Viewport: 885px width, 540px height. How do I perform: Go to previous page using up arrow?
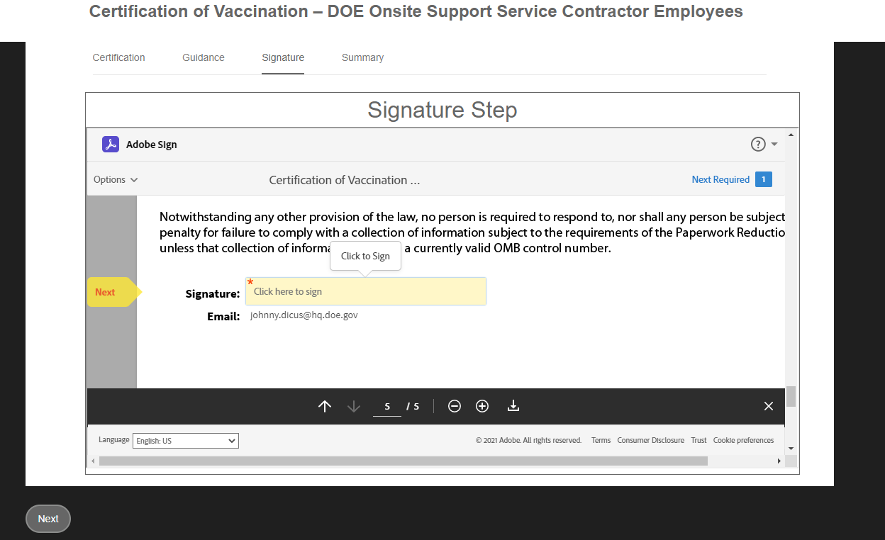point(325,406)
